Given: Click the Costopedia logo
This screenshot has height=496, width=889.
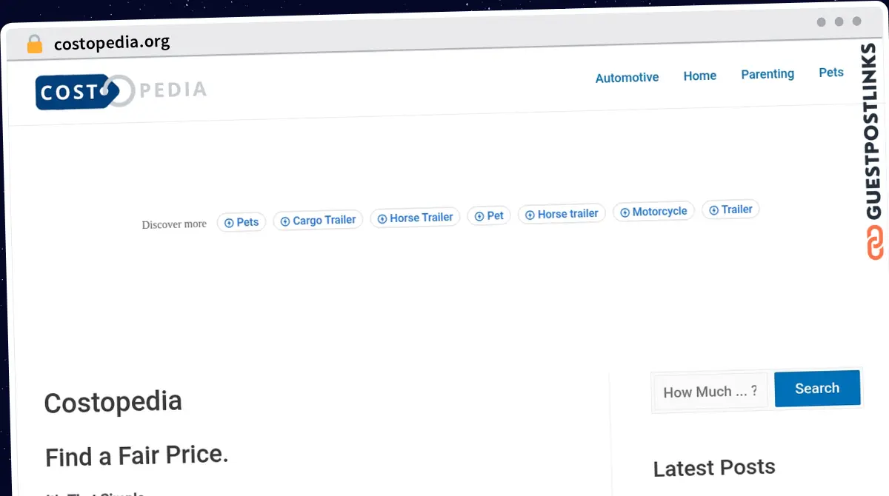Looking at the screenshot, I should click(120, 90).
